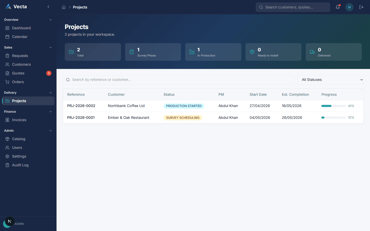
Task: Click the Settings gear icon
Action: coord(7,156)
